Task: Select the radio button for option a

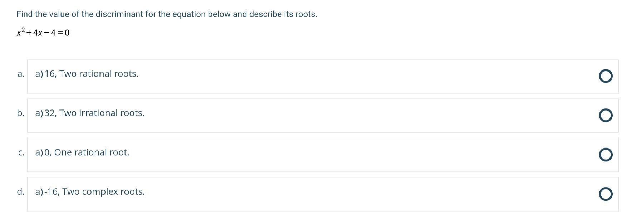Action: click(x=605, y=76)
